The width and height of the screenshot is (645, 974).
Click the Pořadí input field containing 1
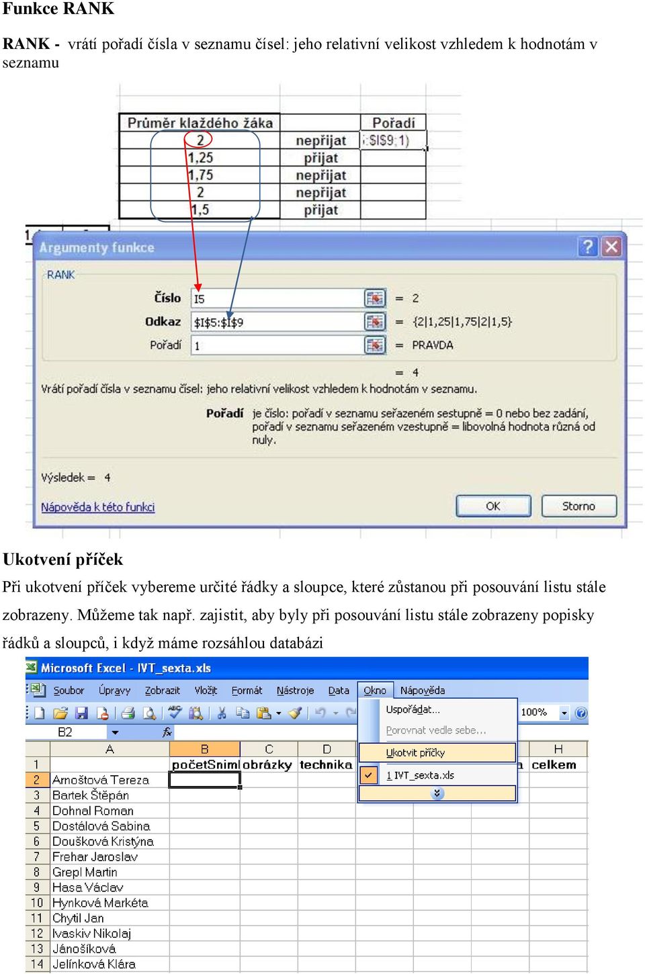[277, 345]
